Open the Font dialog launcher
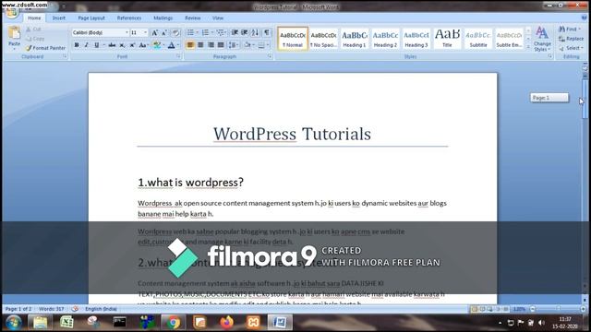The image size is (591, 332). [x=178, y=56]
